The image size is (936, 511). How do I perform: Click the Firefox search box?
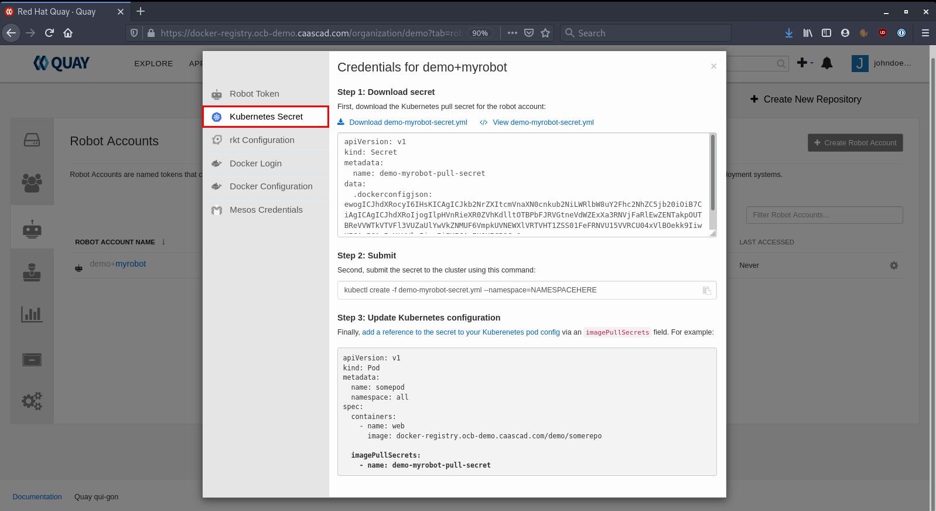tap(645, 33)
